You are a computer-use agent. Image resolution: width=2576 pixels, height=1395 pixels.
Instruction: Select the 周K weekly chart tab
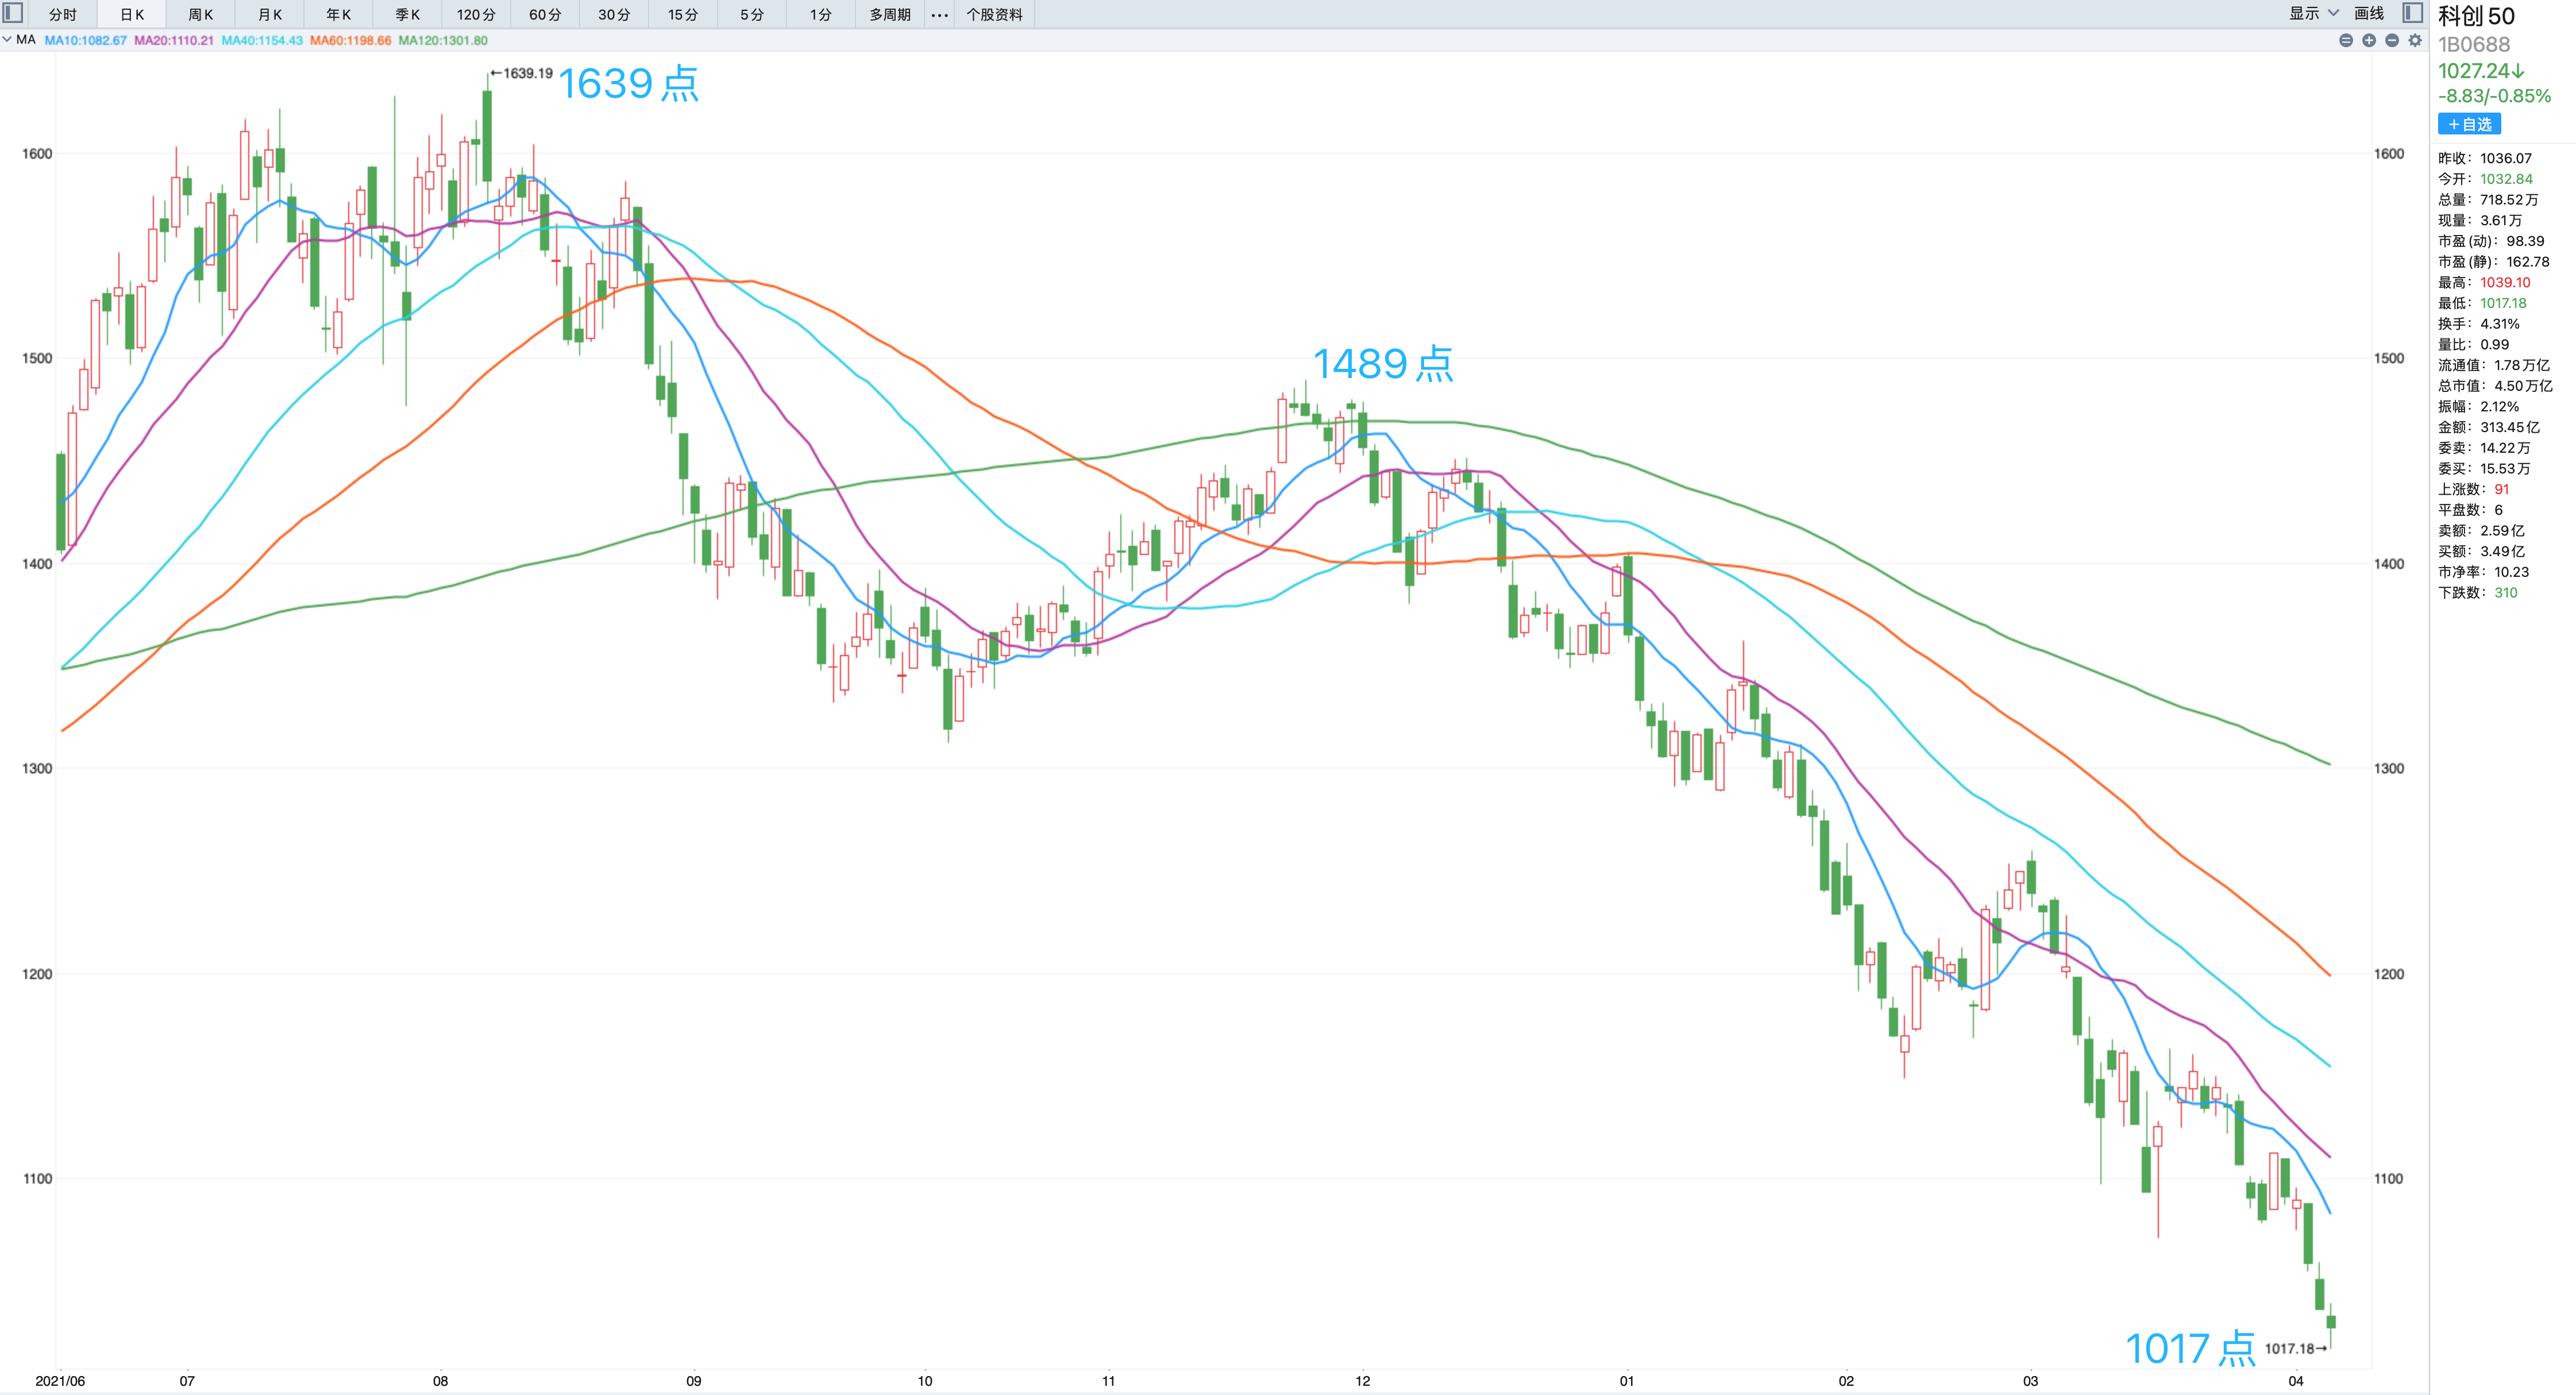pos(201,14)
